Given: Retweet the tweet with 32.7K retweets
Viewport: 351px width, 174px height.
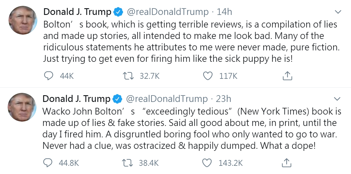Looking at the screenshot, I should point(129,76).
